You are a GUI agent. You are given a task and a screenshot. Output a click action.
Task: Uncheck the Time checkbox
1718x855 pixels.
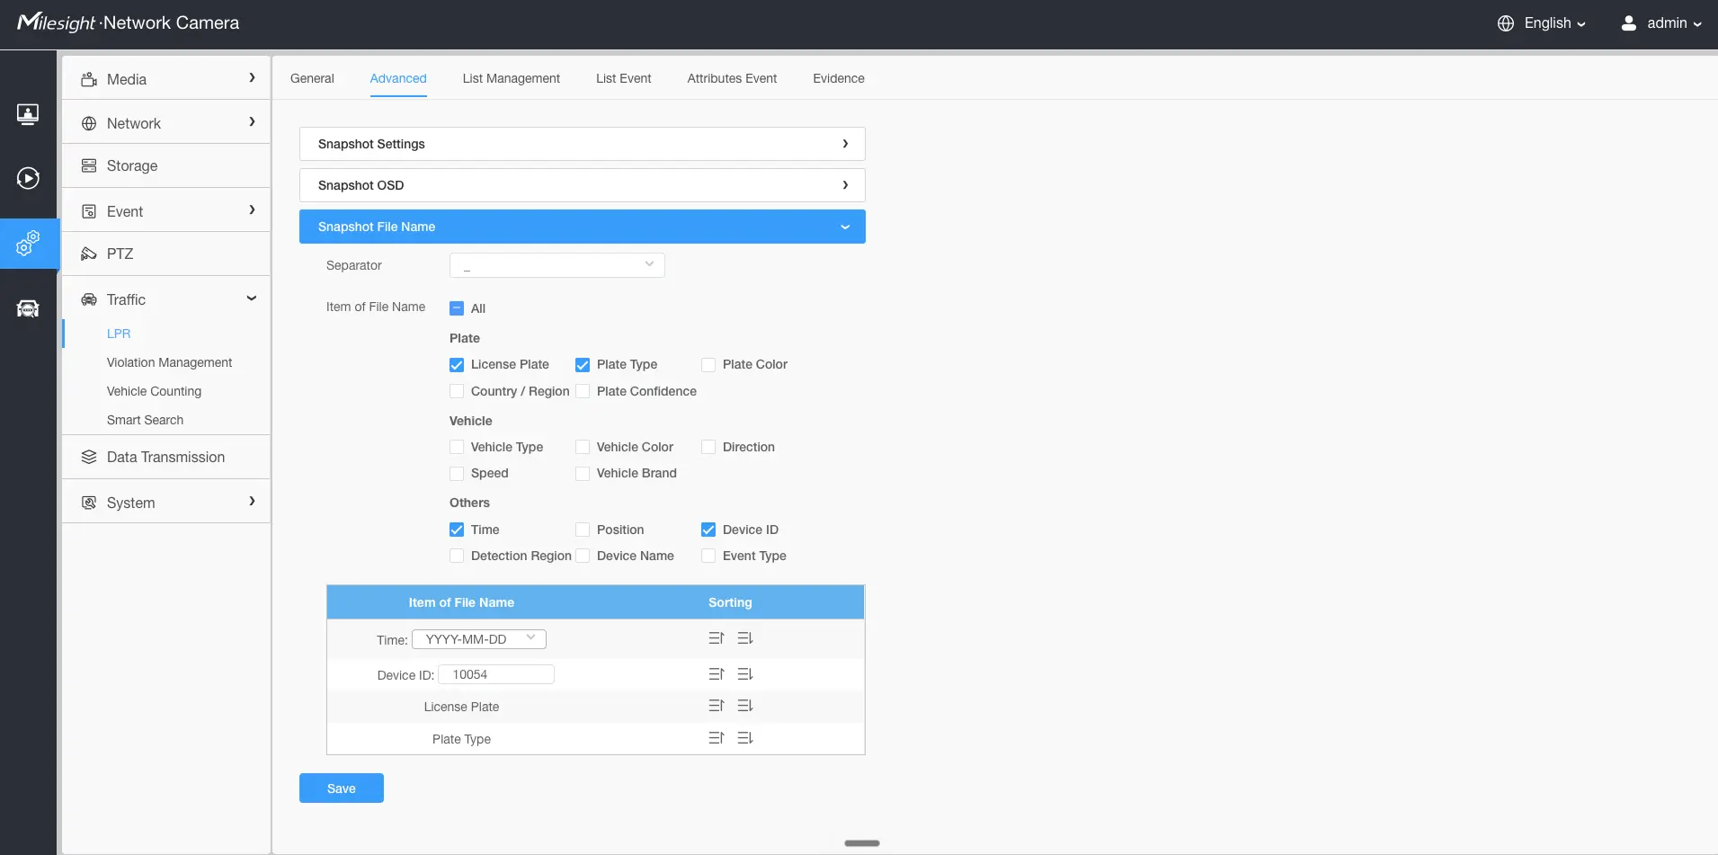click(457, 530)
